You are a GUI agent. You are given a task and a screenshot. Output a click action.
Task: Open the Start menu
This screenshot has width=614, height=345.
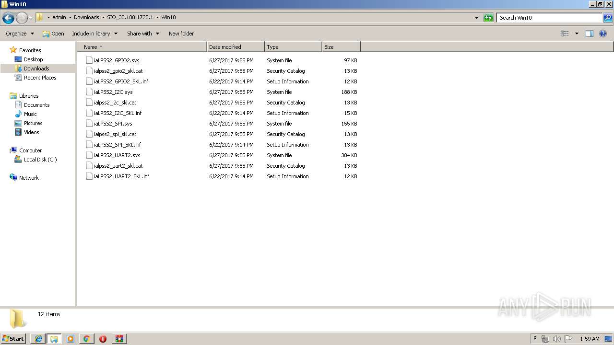13,339
